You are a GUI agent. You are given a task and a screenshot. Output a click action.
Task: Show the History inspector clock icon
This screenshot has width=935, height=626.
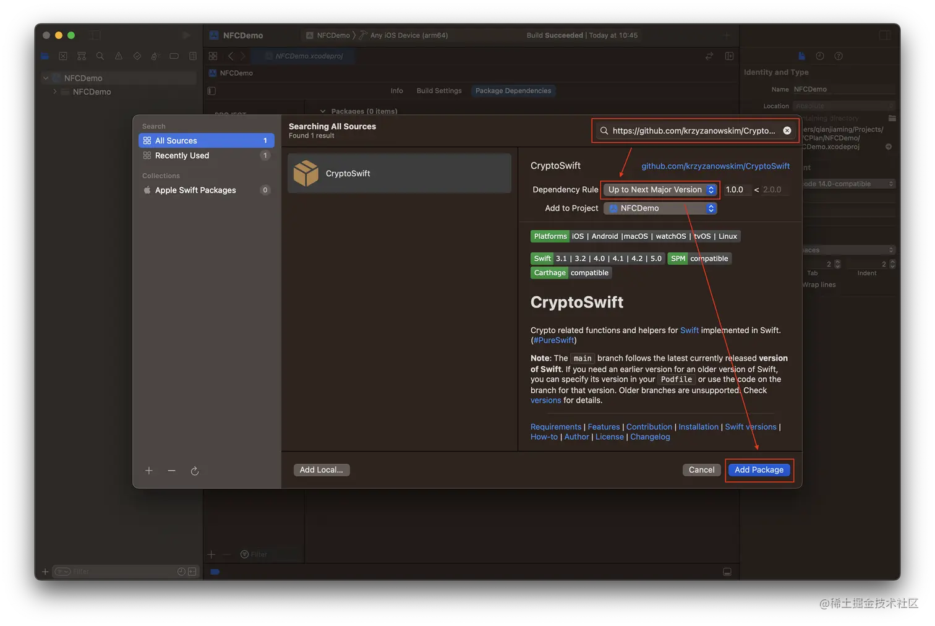tap(820, 56)
